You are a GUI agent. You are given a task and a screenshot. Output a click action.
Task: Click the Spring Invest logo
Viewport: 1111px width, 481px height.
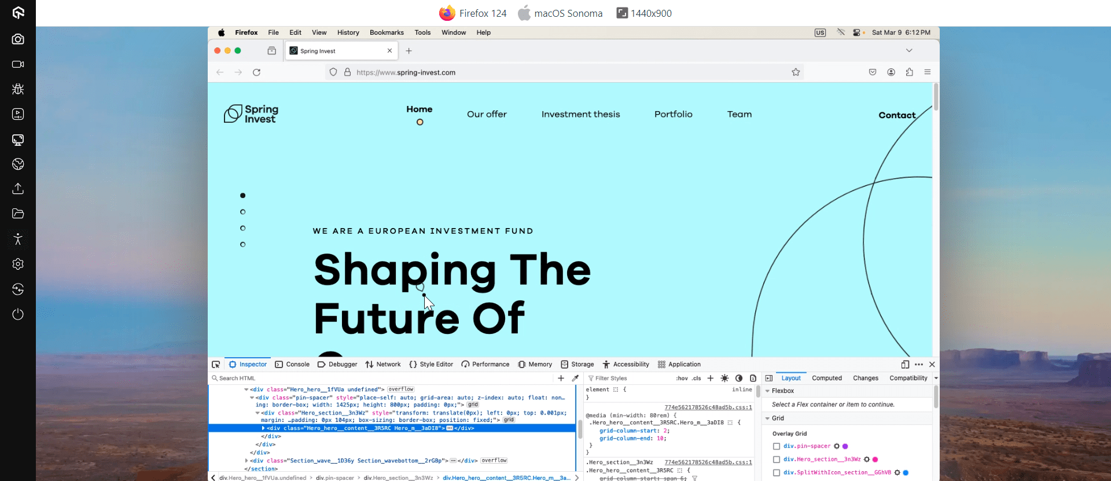[x=251, y=114]
